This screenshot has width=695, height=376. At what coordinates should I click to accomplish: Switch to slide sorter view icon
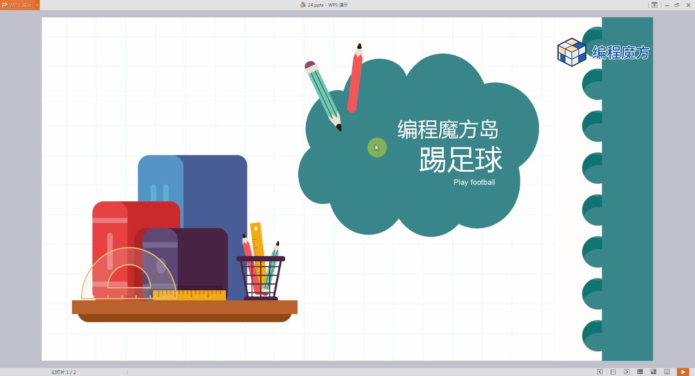pyautogui.click(x=653, y=372)
